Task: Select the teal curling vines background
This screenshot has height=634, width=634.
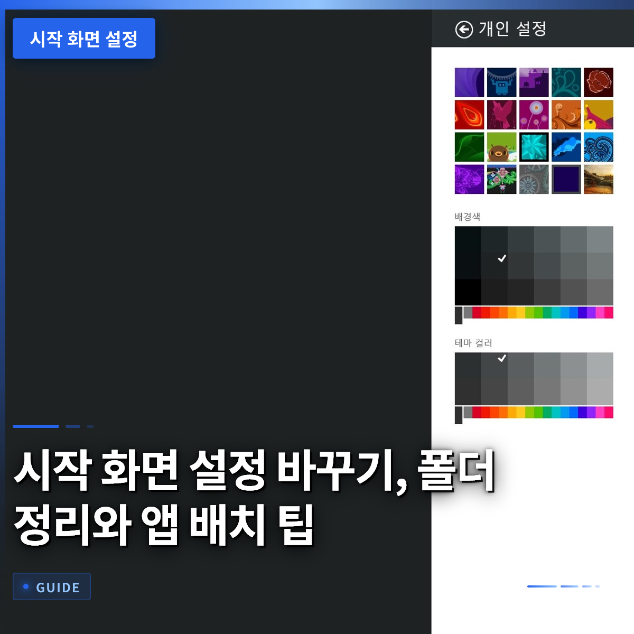Action: tap(566, 82)
